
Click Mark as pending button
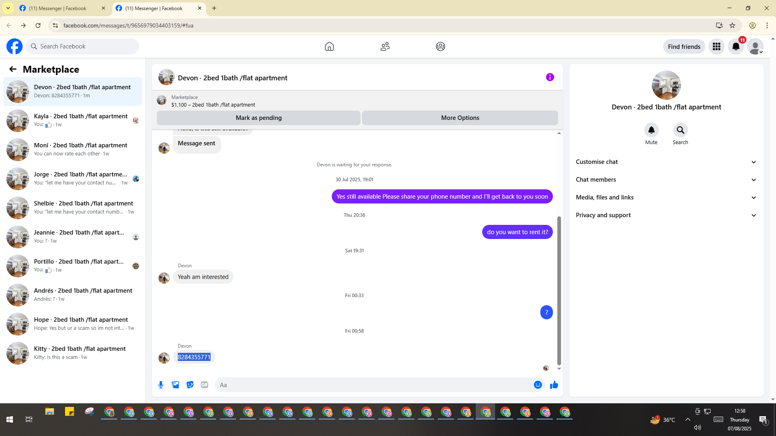[x=259, y=118]
